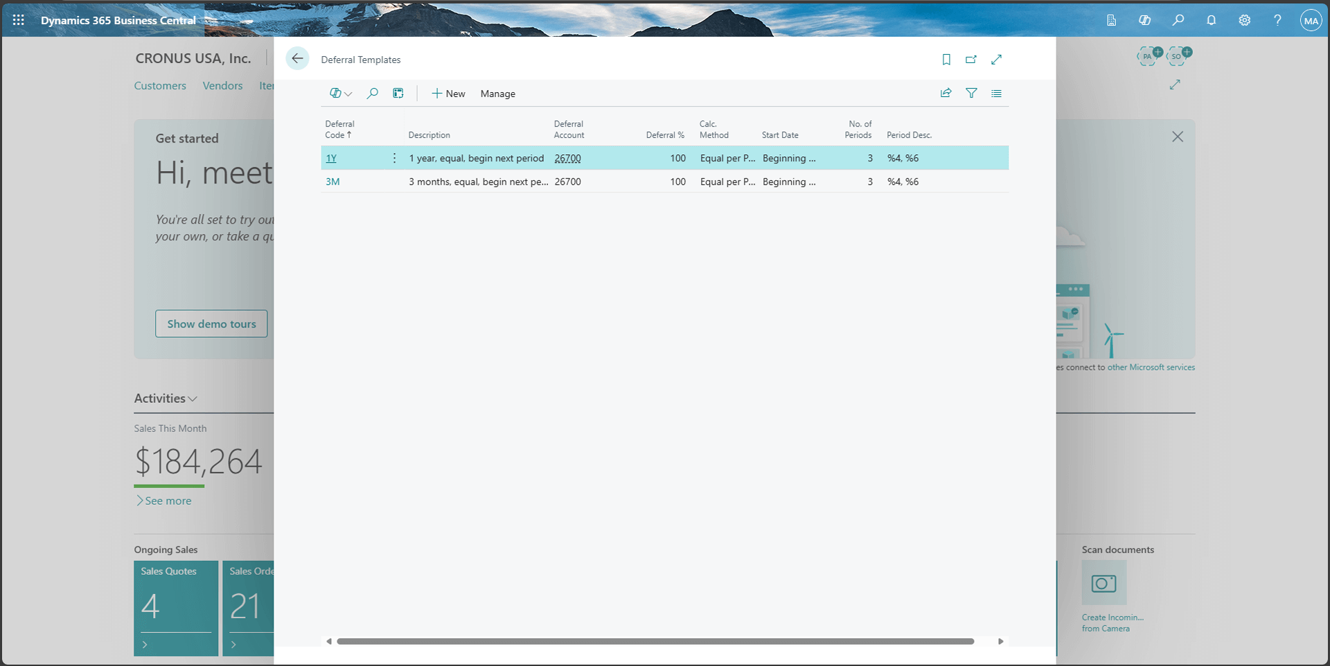
Task: Expand the page to full screen
Action: tap(996, 60)
